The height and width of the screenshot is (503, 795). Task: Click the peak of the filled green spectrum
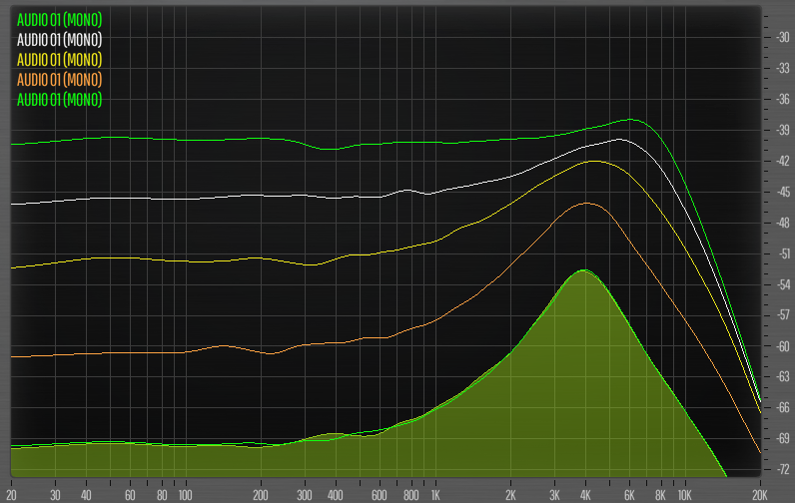581,270
